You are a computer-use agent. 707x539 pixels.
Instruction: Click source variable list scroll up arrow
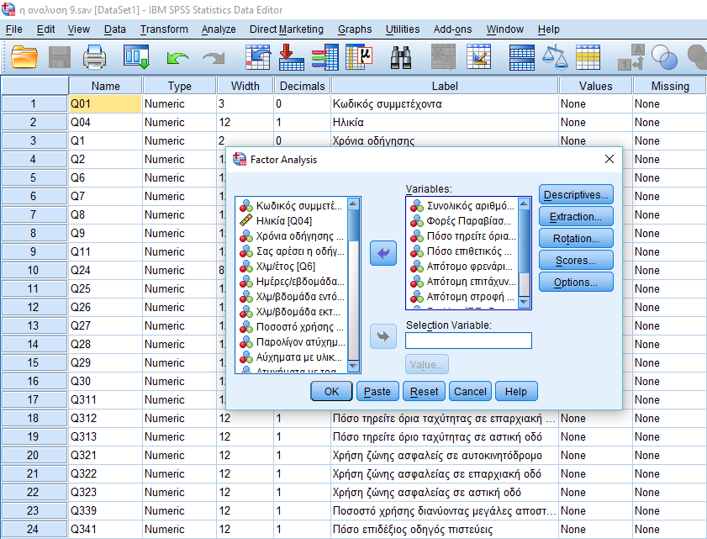(353, 203)
